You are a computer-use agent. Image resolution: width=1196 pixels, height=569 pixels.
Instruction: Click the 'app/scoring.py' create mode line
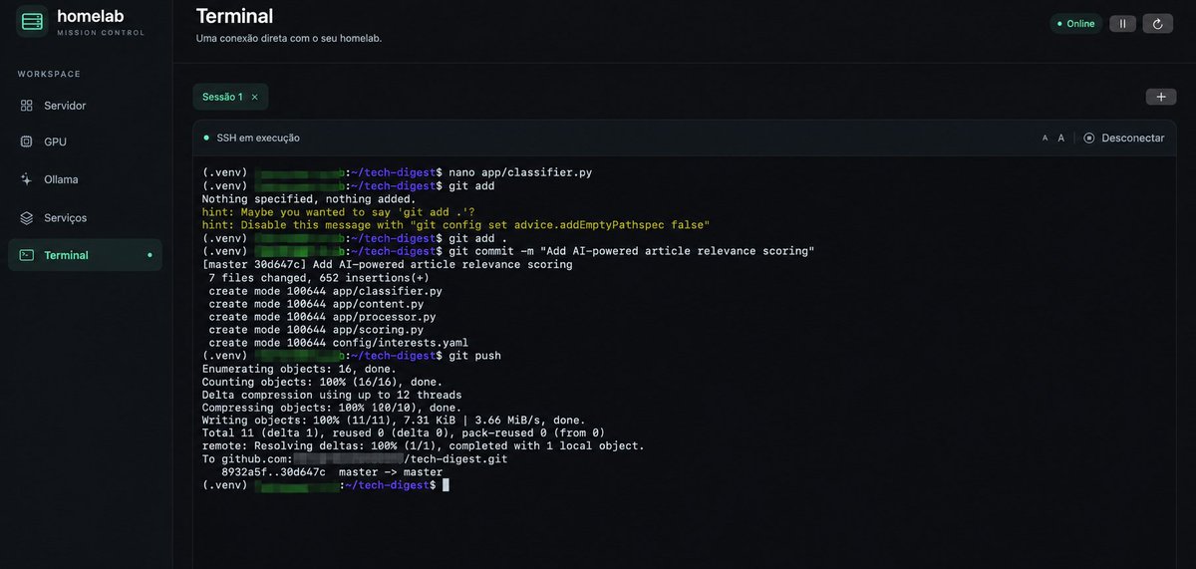(315, 329)
